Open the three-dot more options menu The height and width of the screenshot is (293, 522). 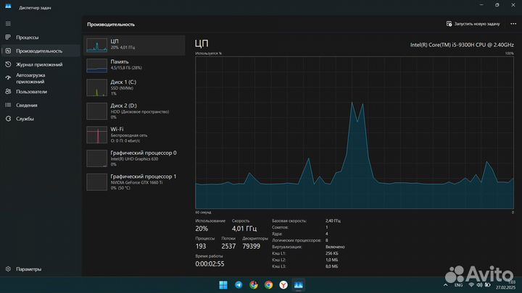click(513, 24)
